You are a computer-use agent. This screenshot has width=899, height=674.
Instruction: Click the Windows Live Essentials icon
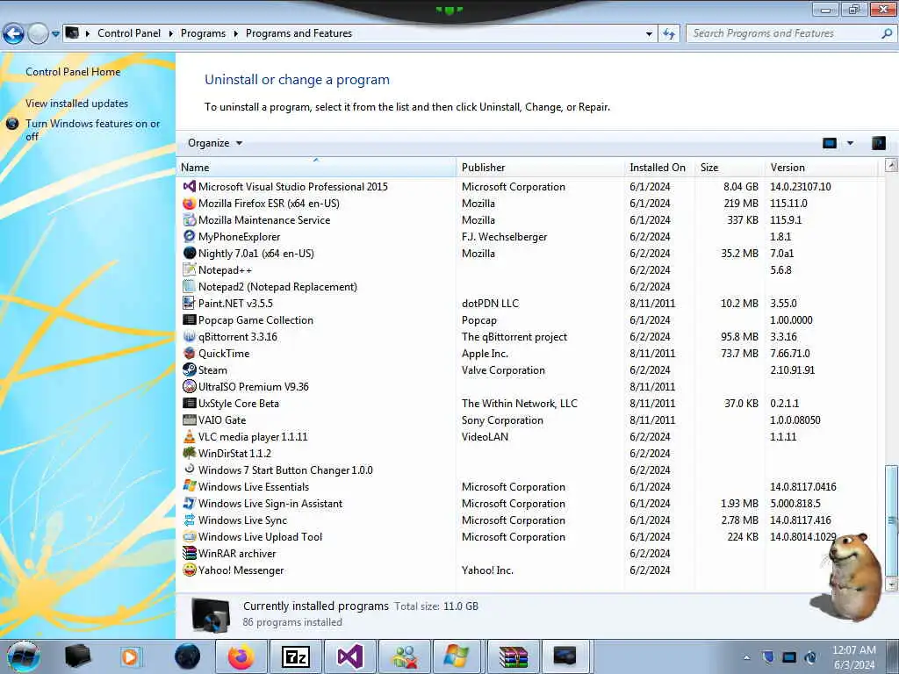190,486
